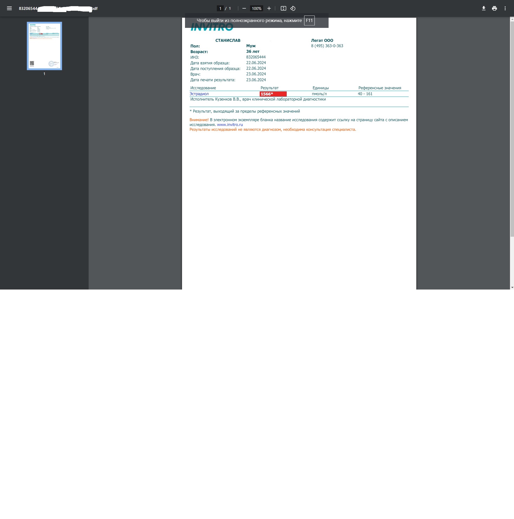Click the zoom in plus icon

pyautogui.click(x=269, y=8)
